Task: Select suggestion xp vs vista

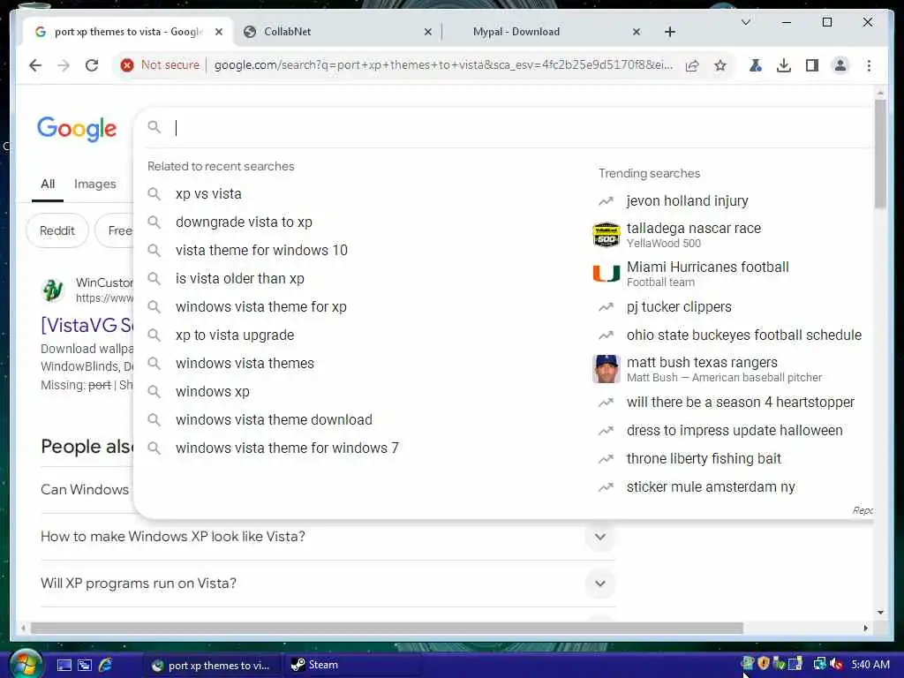Action: 208,194
